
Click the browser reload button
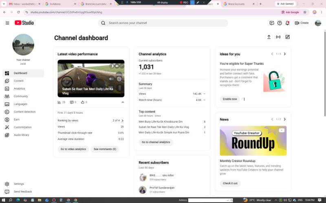pyautogui.click(x=18, y=12)
